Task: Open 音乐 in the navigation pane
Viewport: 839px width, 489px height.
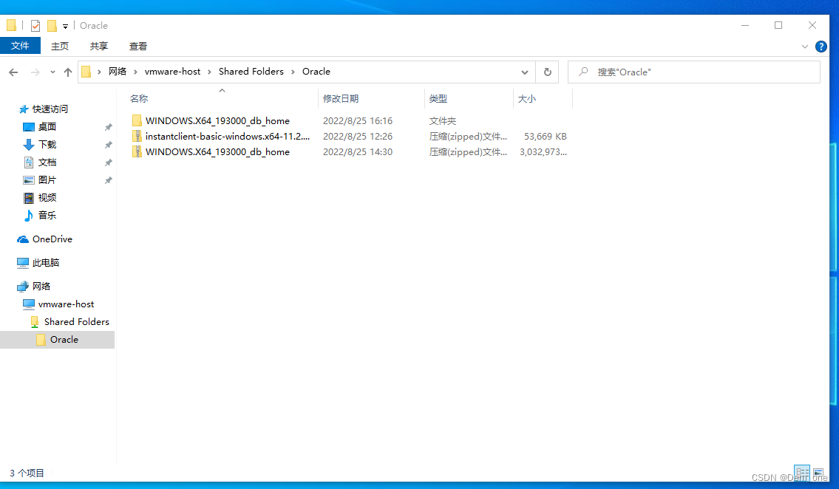Action: tap(47, 215)
